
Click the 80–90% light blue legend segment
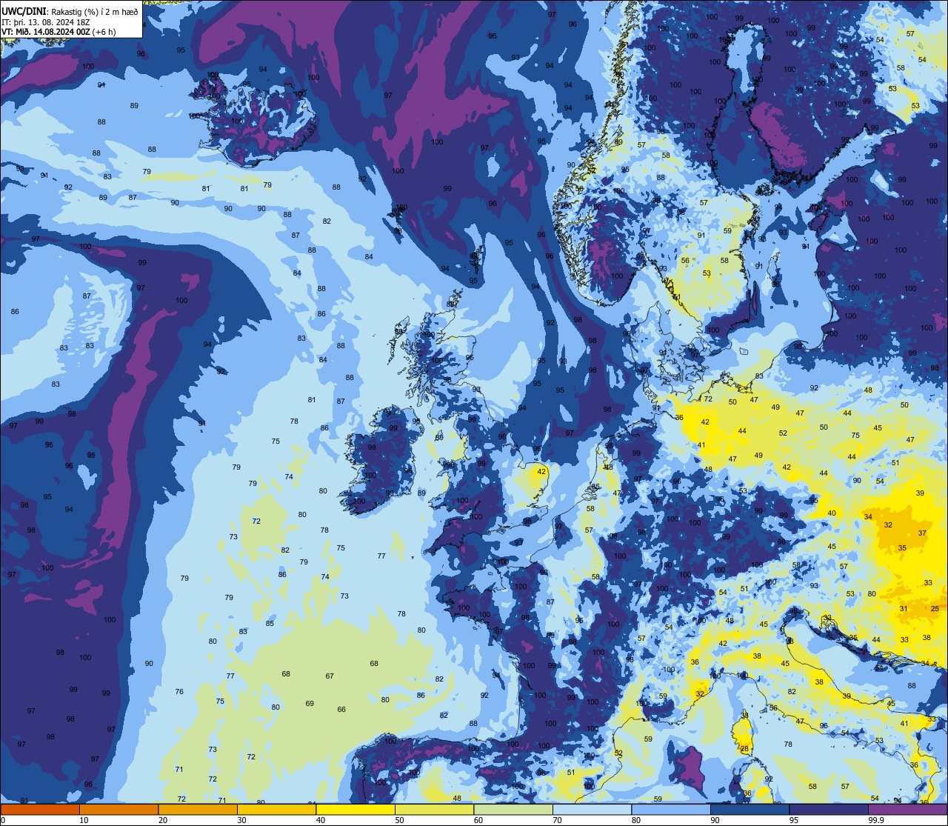pyautogui.click(x=671, y=809)
